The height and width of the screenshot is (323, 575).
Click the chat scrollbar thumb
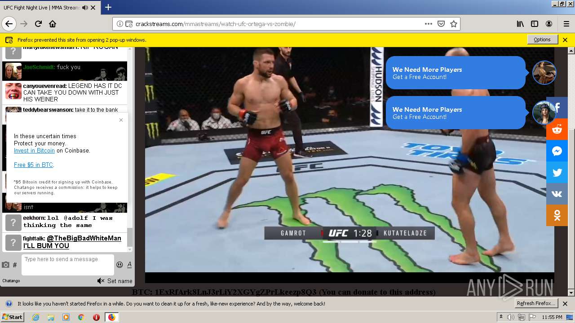coord(130,237)
